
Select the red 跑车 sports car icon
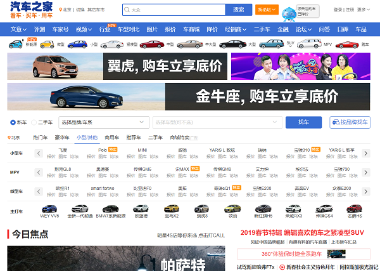coord(347,44)
